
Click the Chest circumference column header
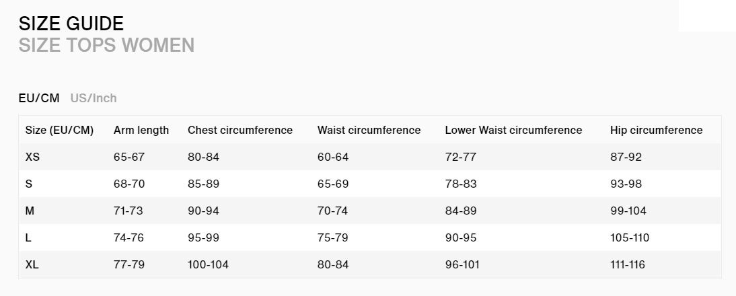pyautogui.click(x=240, y=131)
